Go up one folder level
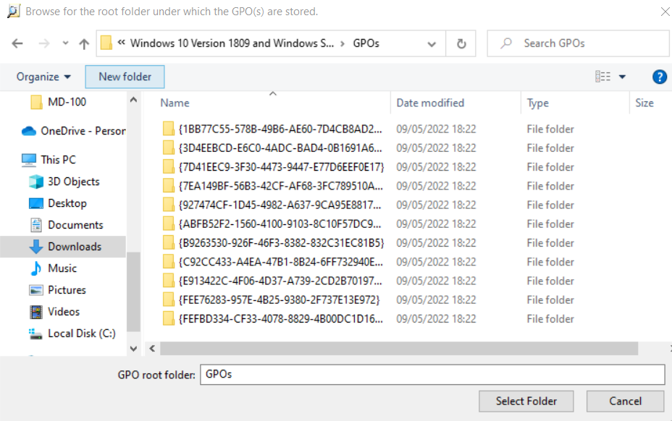 pos(84,44)
